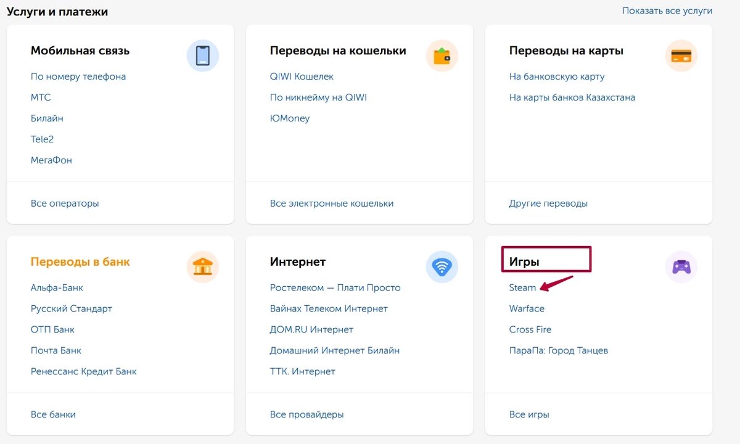Select Ренессанс Кредит Банк
Viewport: 740px width, 444px height.
click(x=84, y=371)
